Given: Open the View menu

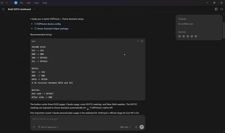Looking at the screenshot, I should point(36,3).
